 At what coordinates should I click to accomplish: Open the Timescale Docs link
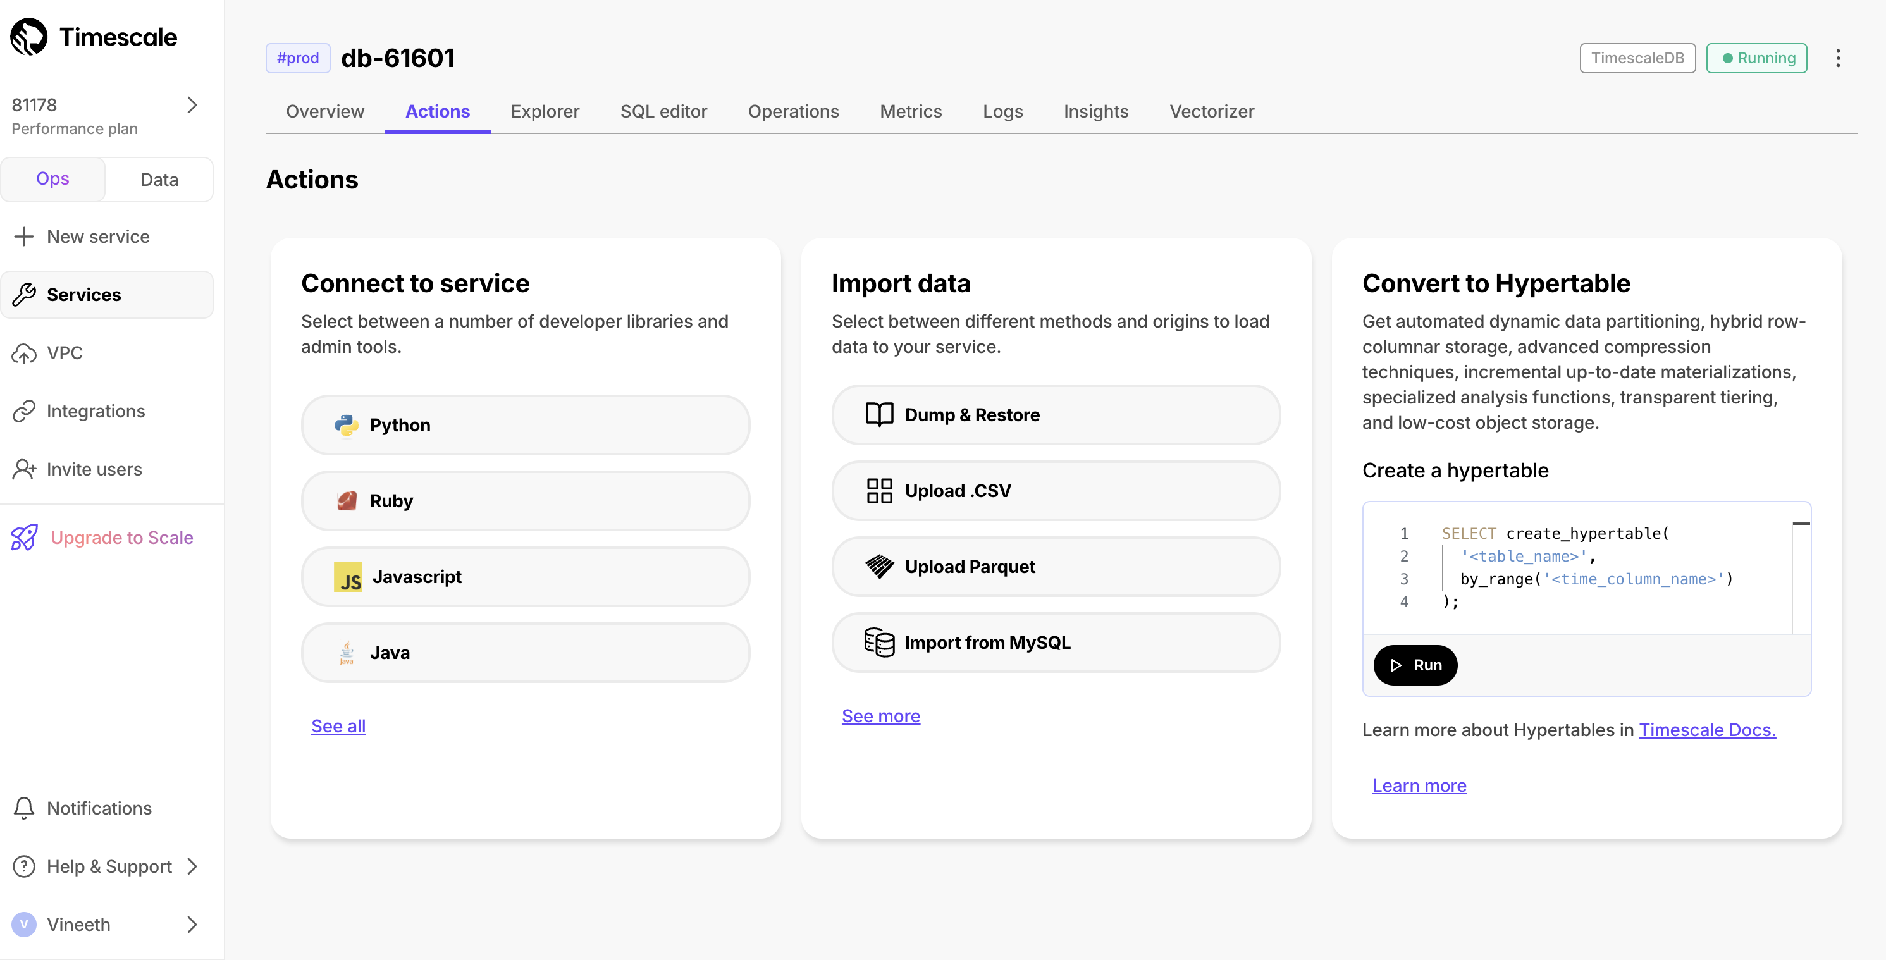pyautogui.click(x=1706, y=729)
